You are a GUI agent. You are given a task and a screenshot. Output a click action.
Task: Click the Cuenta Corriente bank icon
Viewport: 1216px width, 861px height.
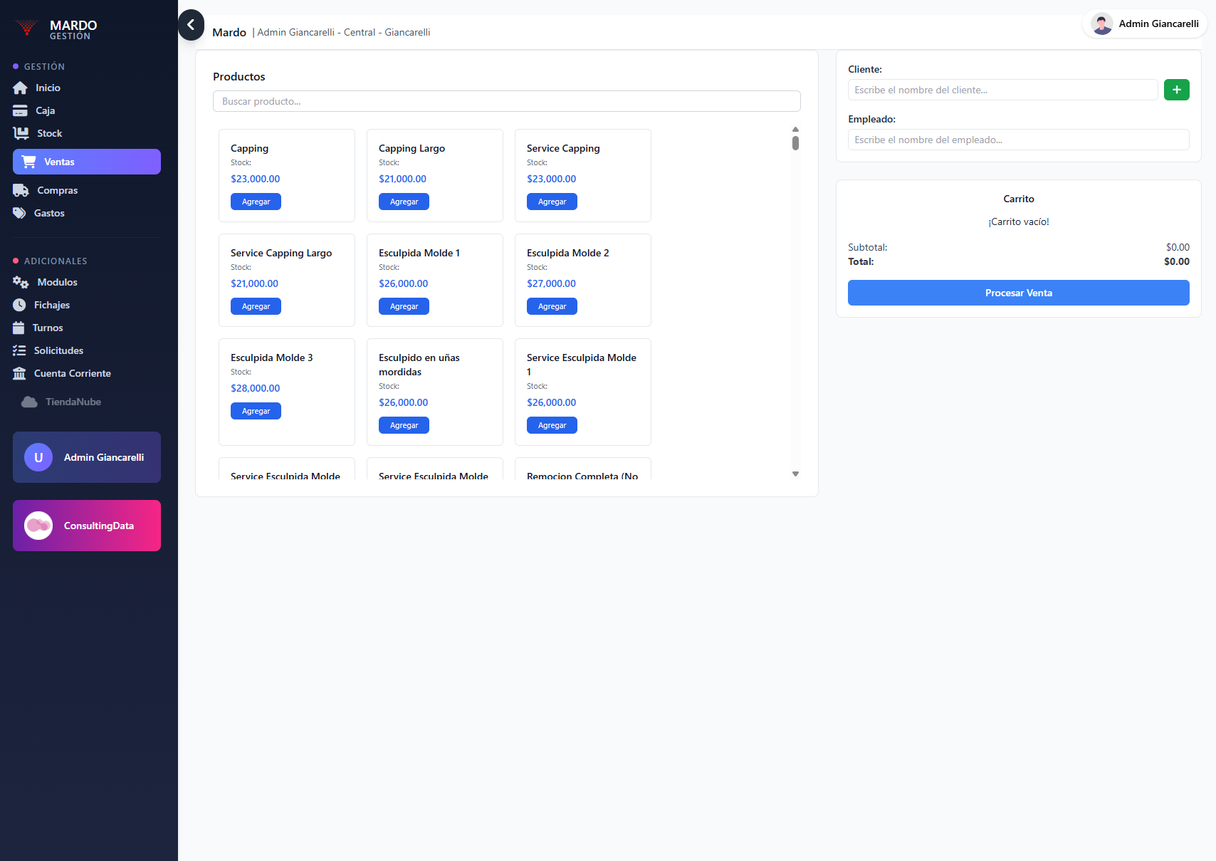click(x=19, y=373)
